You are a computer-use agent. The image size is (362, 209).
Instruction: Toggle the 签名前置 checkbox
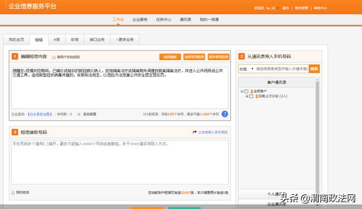(79, 114)
